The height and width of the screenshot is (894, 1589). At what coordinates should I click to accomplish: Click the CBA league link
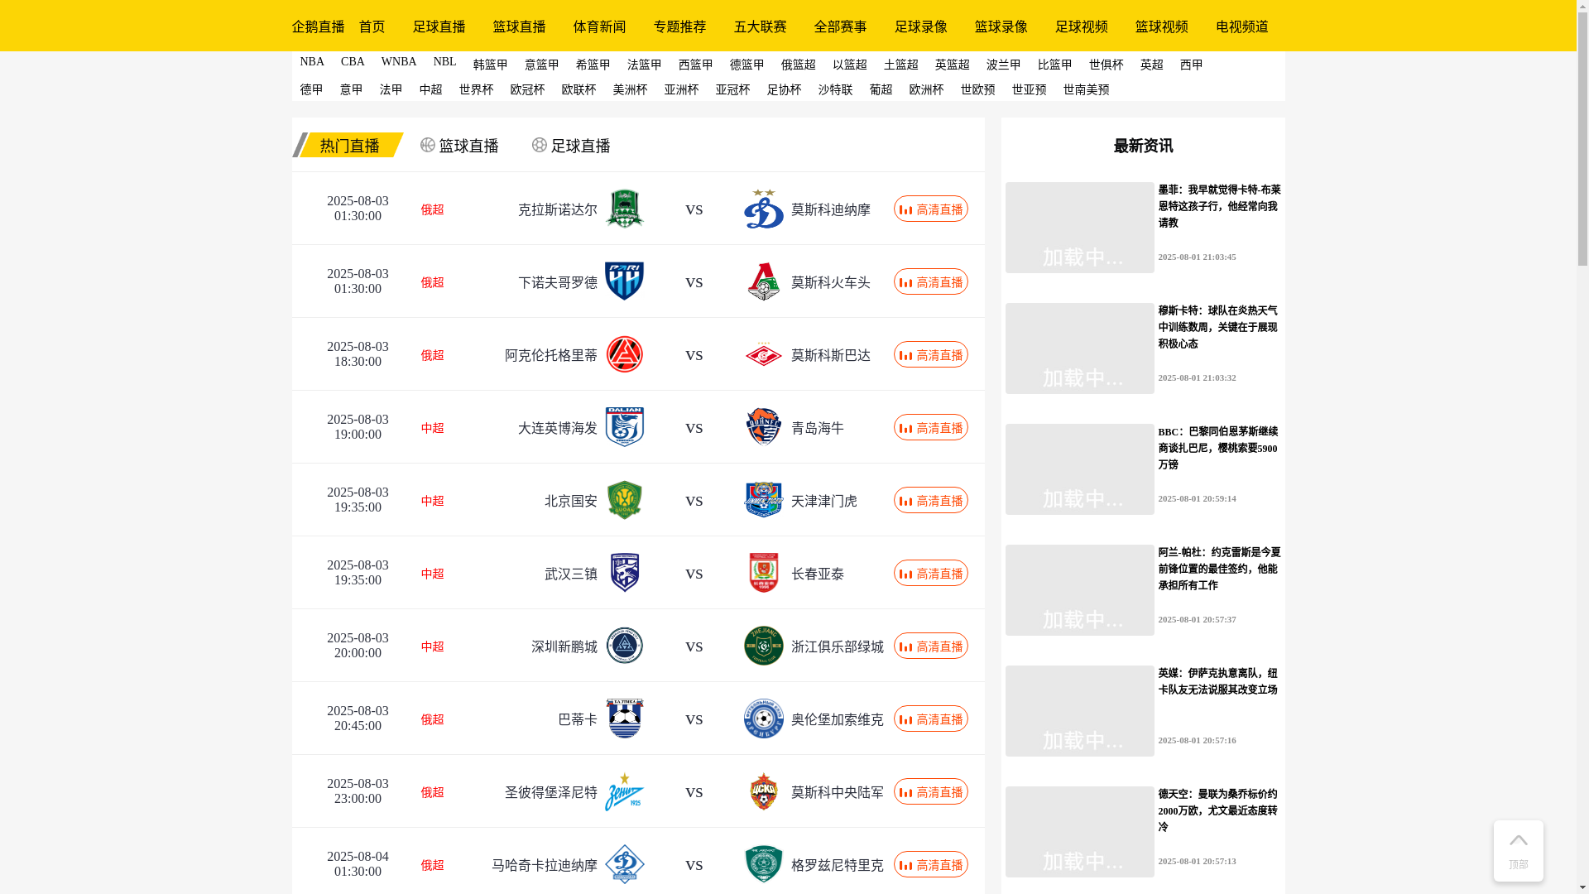coord(353,62)
